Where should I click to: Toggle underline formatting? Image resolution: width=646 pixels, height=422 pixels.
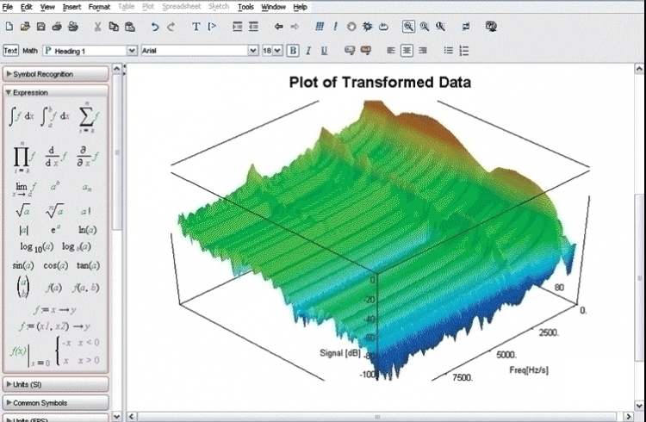click(324, 51)
